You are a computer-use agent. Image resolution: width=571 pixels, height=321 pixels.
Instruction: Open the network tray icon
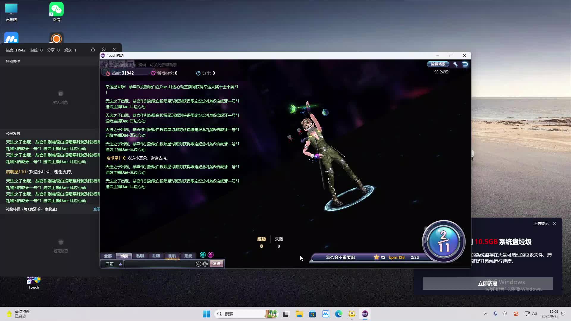click(527, 314)
